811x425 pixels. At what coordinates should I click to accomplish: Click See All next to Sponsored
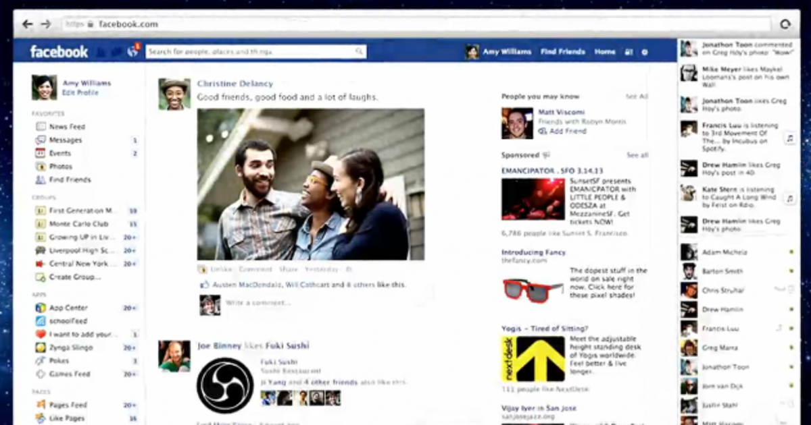click(637, 155)
